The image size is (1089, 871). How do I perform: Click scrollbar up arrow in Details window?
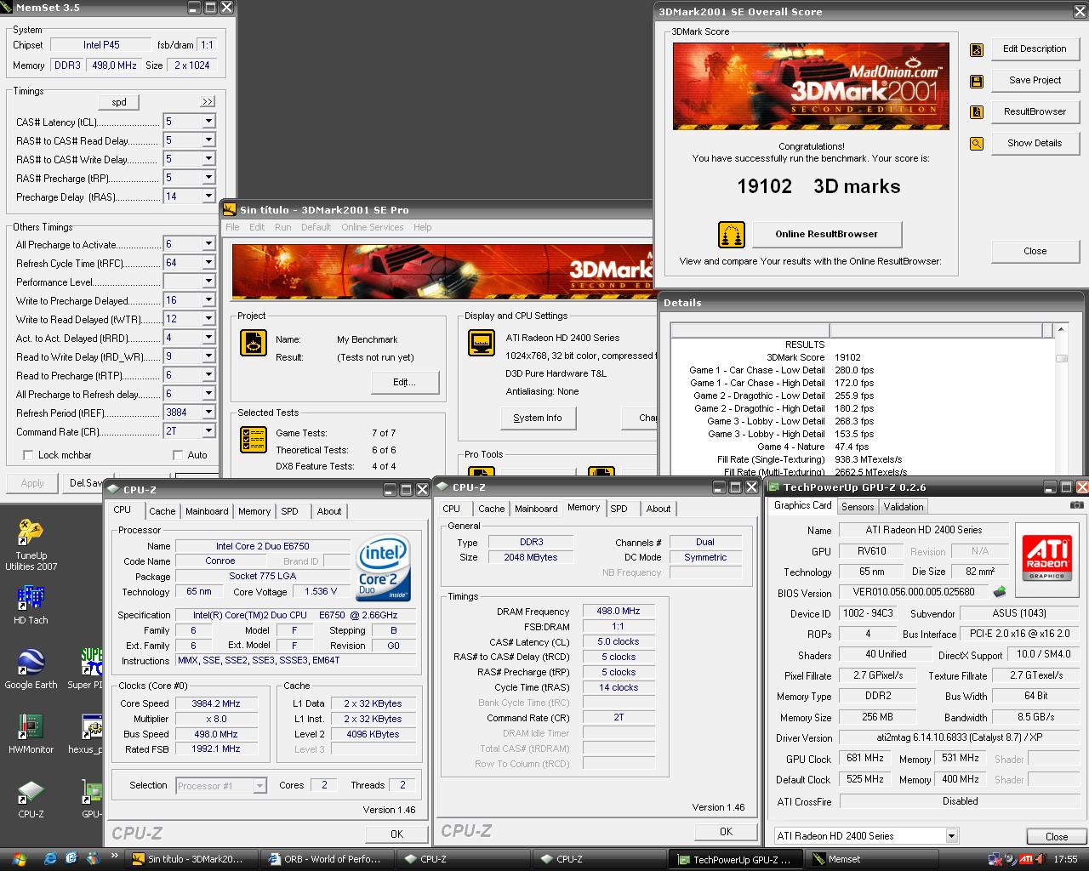pos(1061,330)
